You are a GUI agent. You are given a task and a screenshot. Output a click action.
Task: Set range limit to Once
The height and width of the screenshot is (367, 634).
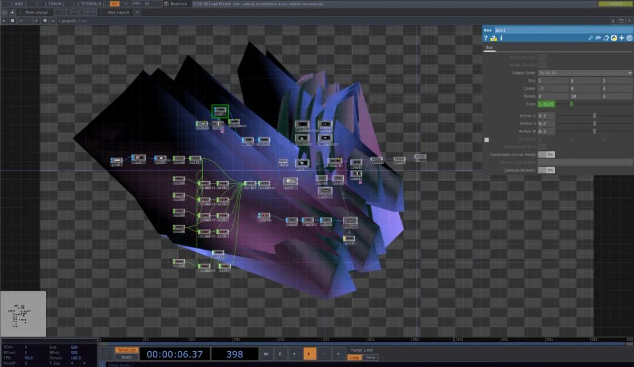pyautogui.click(x=370, y=357)
